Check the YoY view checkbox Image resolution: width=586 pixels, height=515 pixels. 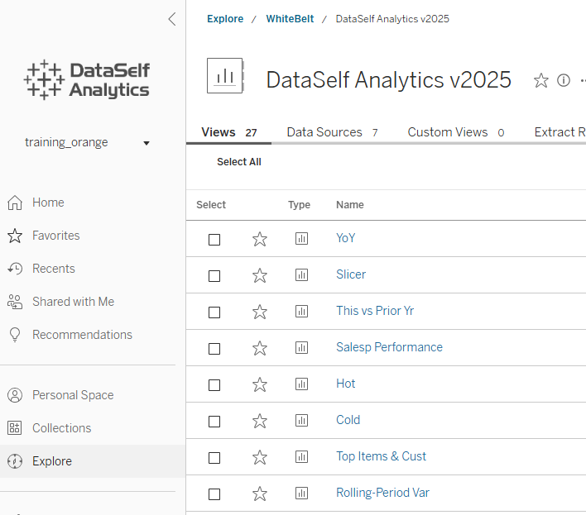[214, 240]
